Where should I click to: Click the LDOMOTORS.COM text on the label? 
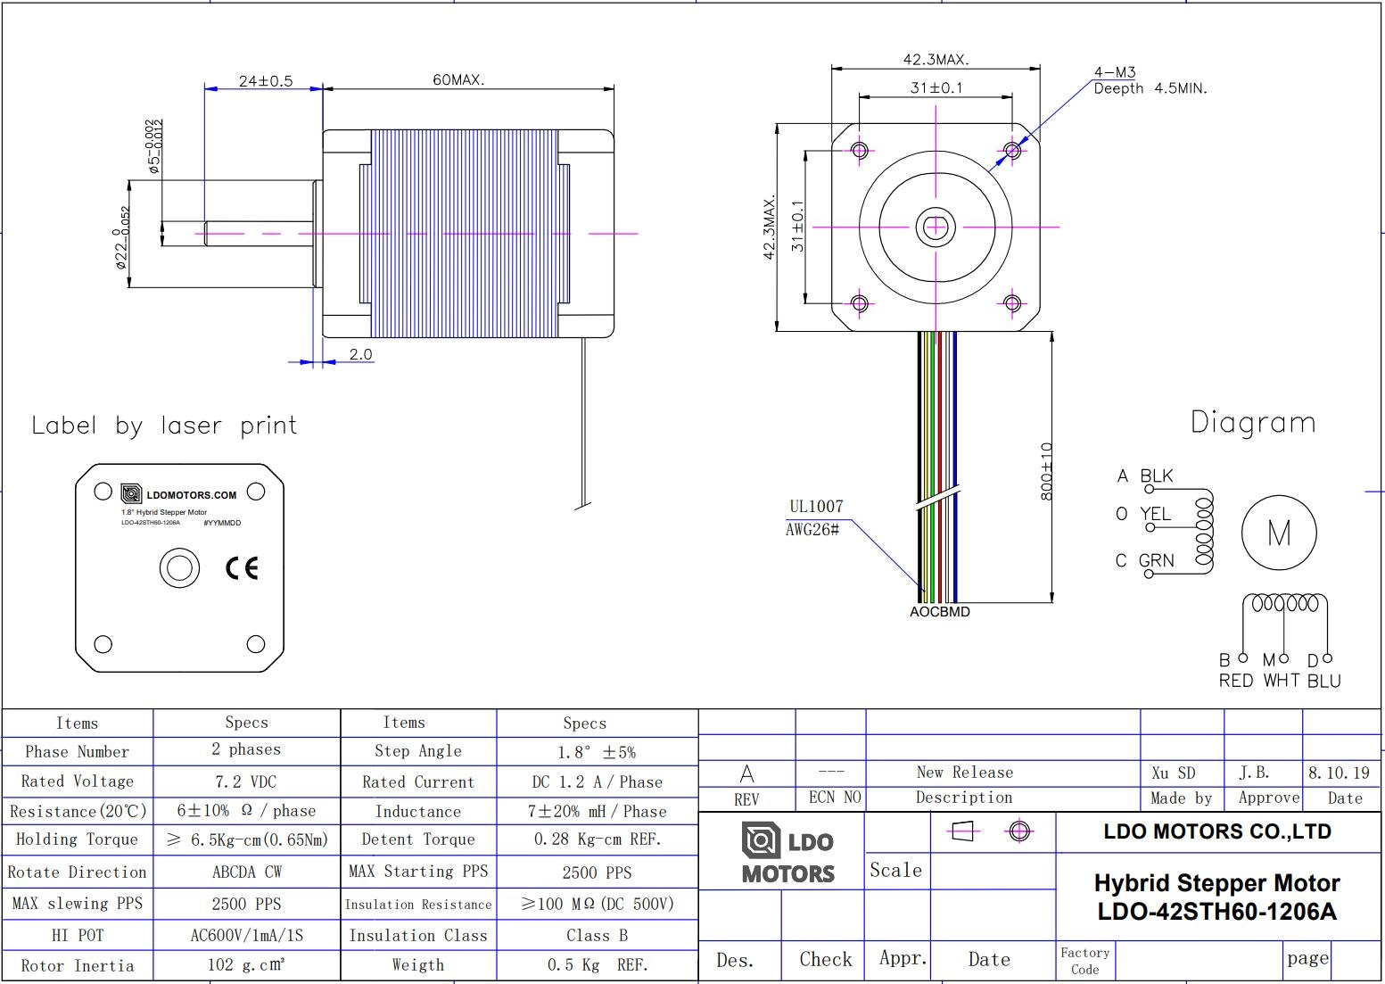click(x=192, y=495)
